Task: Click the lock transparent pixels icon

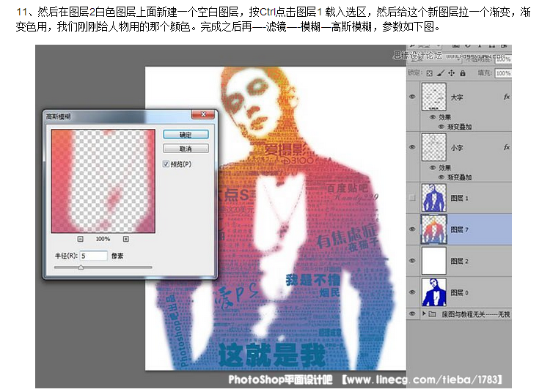Action: [x=429, y=73]
